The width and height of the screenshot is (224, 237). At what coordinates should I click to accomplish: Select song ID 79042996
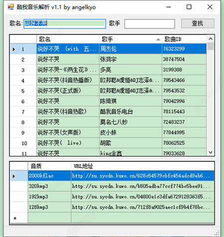pos(184,101)
